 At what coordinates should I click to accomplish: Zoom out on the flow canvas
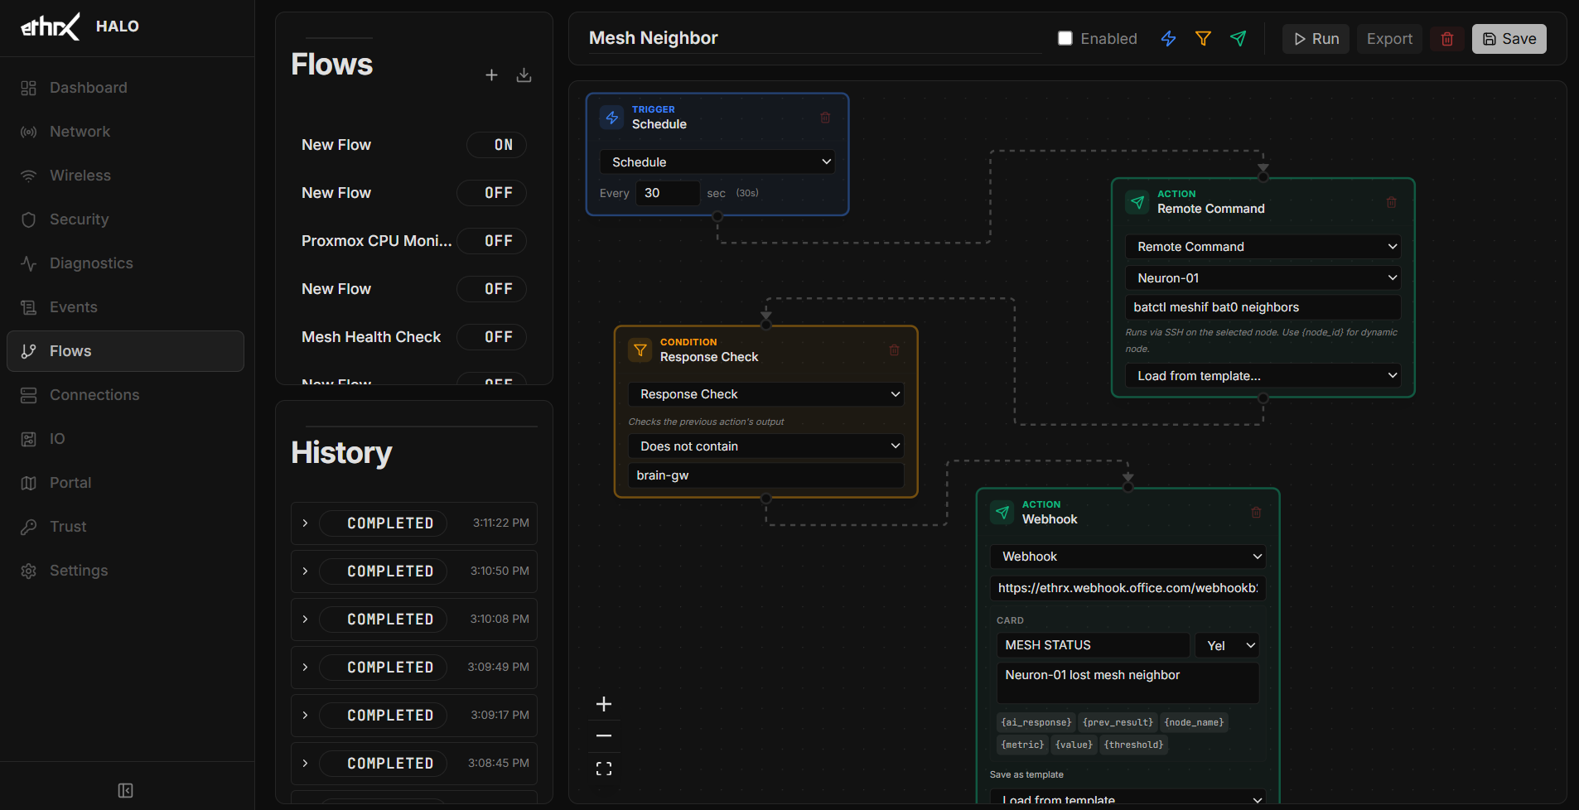(604, 735)
